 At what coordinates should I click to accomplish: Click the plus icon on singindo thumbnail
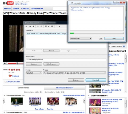pos(12,103)
